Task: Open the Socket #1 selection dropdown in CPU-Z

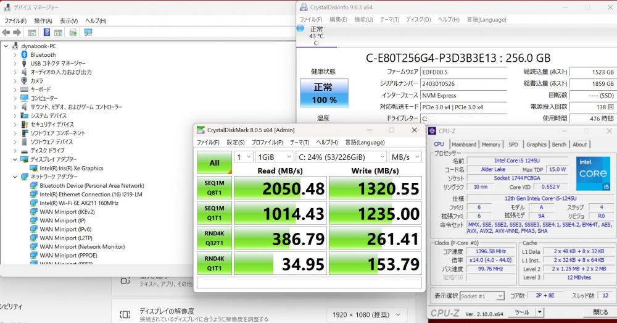Action: point(482,296)
